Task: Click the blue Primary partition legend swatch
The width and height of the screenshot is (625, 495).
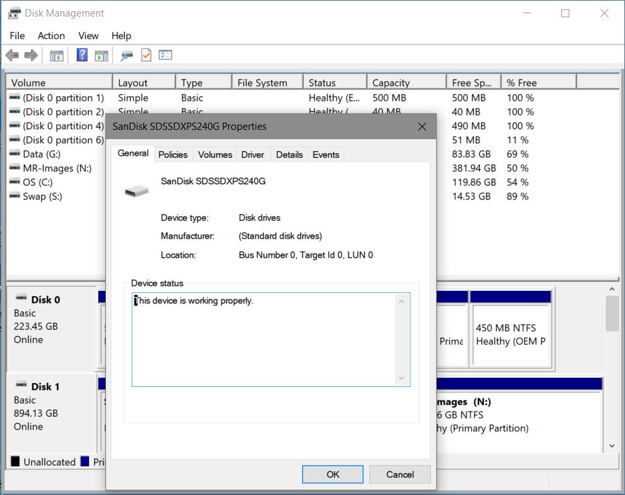Action: pos(84,461)
